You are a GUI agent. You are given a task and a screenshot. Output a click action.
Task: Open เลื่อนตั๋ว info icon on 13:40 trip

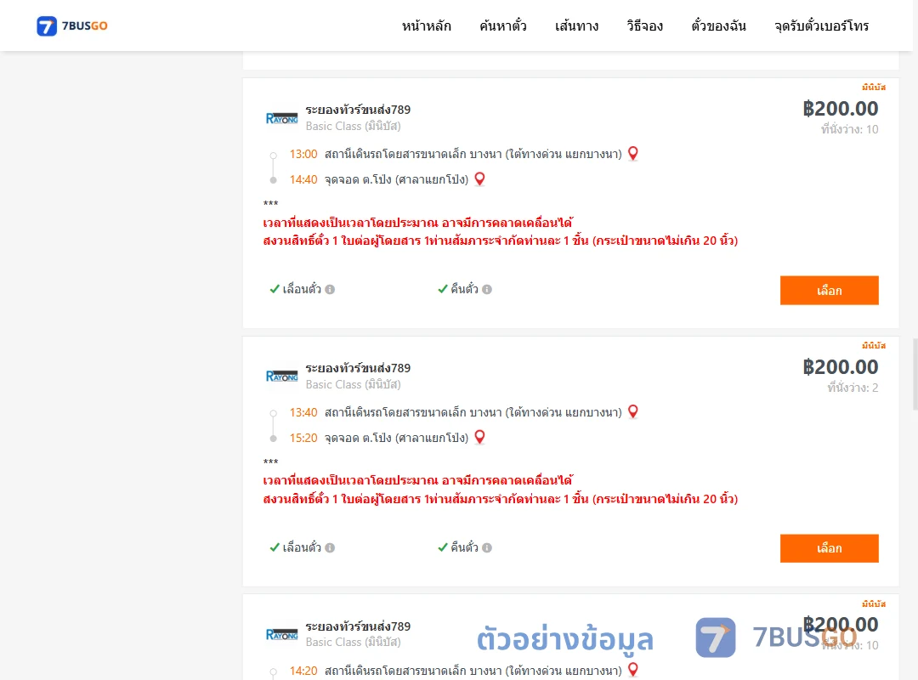coord(330,547)
